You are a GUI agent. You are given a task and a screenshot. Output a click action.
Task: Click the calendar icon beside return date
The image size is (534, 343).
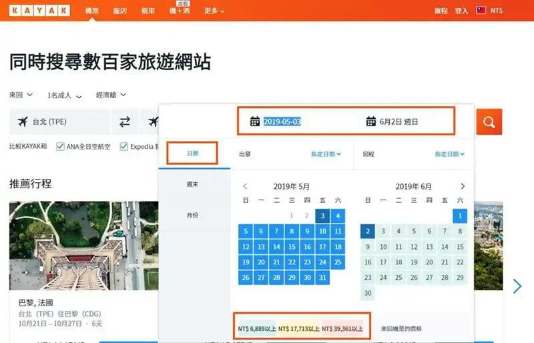pos(371,121)
